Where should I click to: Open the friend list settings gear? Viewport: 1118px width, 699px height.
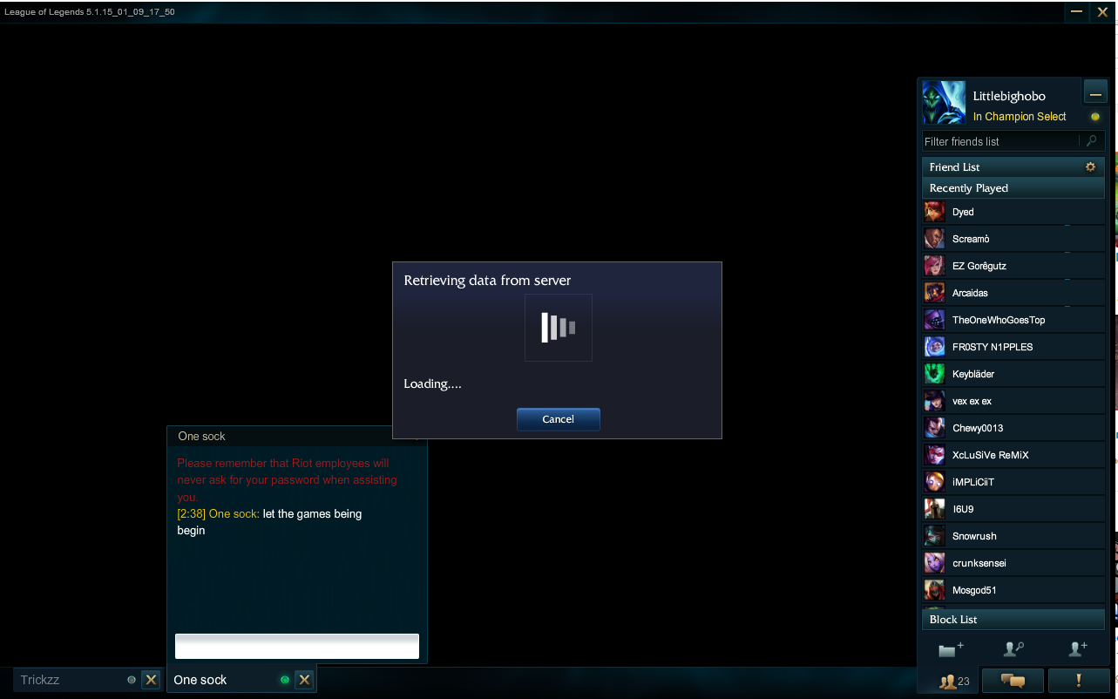pos(1090,166)
